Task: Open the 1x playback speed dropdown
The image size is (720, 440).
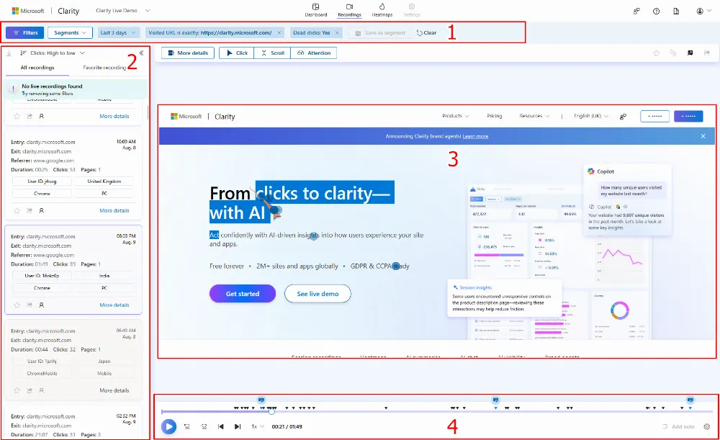Action: click(258, 426)
